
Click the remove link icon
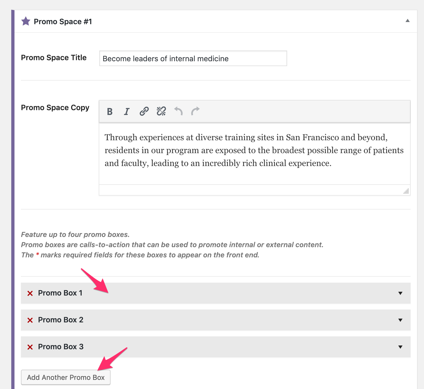click(x=161, y=111)
